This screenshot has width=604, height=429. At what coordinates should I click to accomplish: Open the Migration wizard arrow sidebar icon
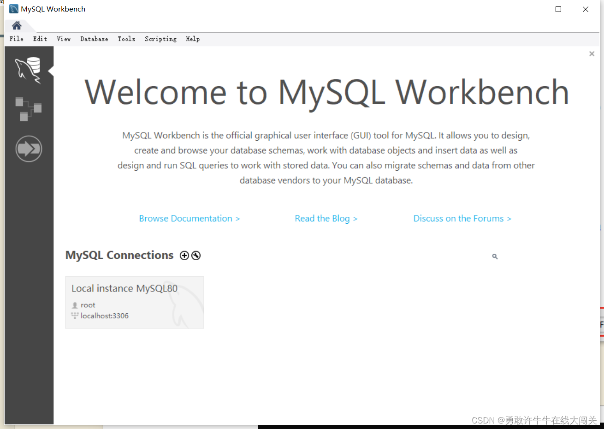click(x=29, y=149)
